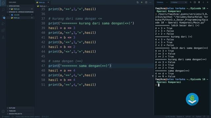Split the editor to the right

[146, 2]
